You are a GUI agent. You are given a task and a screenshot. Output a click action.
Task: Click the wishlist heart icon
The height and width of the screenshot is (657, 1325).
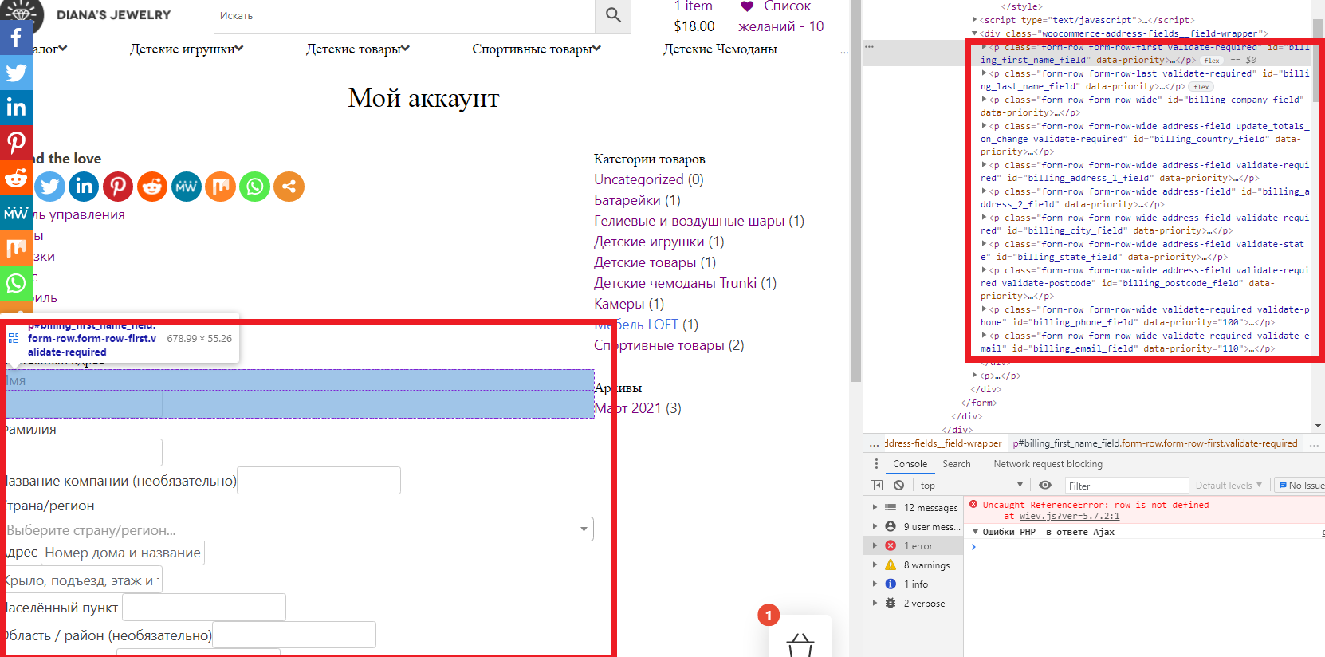[747, 6]
